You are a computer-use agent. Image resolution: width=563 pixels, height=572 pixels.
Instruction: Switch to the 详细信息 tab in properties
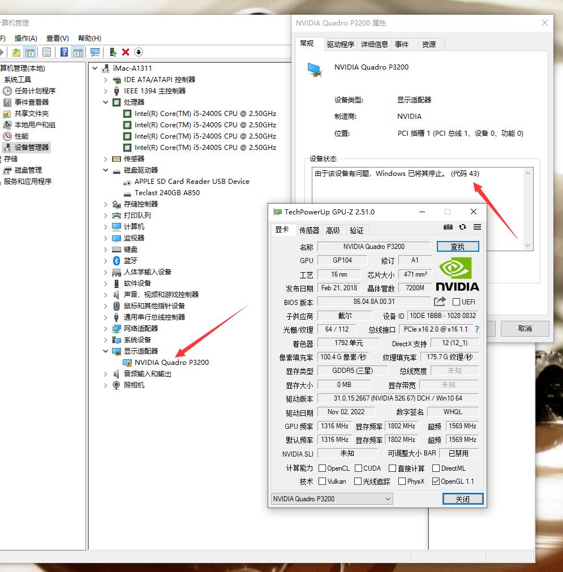click(375, 44)
